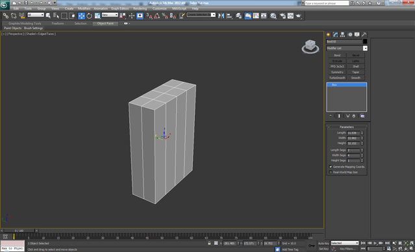Click the Mirror tool icon

click(x=221, y=16)
